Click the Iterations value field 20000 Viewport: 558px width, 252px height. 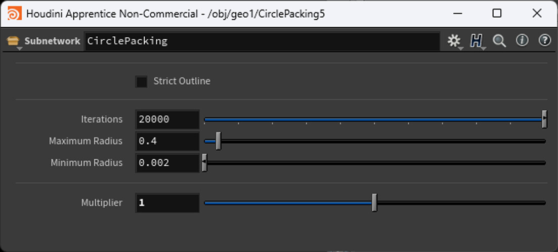(x=167, y=119)
